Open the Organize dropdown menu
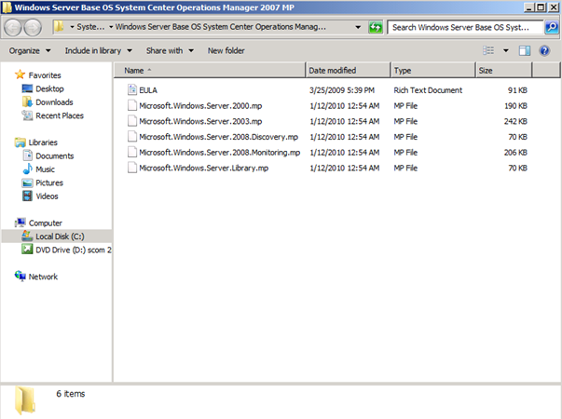Viewport: 562px width, 419px height. point(29,50)
